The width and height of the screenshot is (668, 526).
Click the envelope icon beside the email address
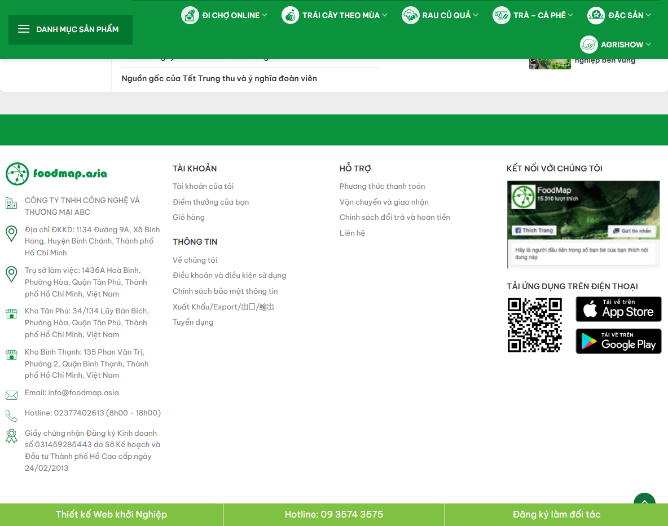point(11,395)
